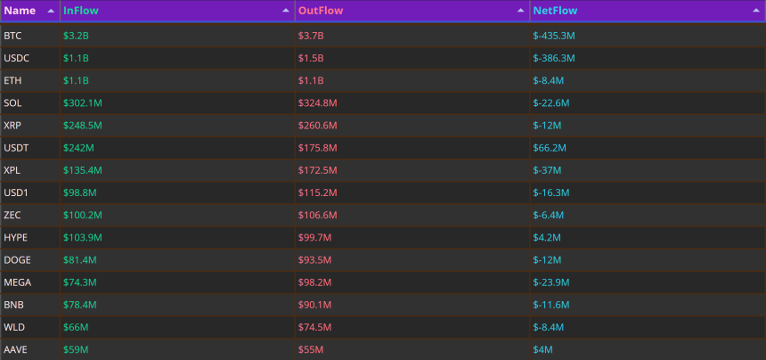Click the sort arrow in InFlow header
766x360 pixels.
pos(286,11)
